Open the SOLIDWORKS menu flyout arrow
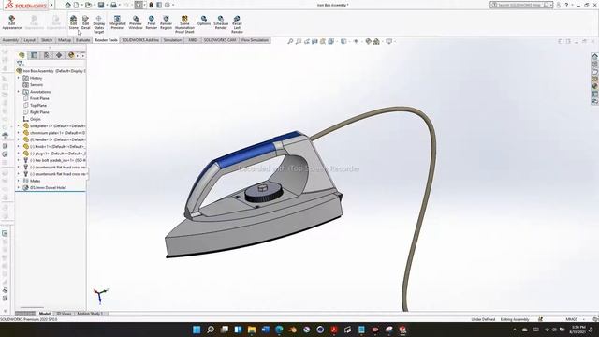599x337 pixels. (51, 5)
